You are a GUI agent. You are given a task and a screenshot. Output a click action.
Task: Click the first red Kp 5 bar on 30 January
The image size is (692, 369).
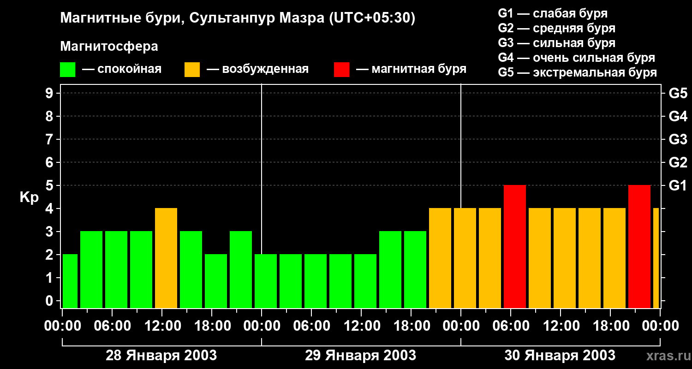[515, 247]
